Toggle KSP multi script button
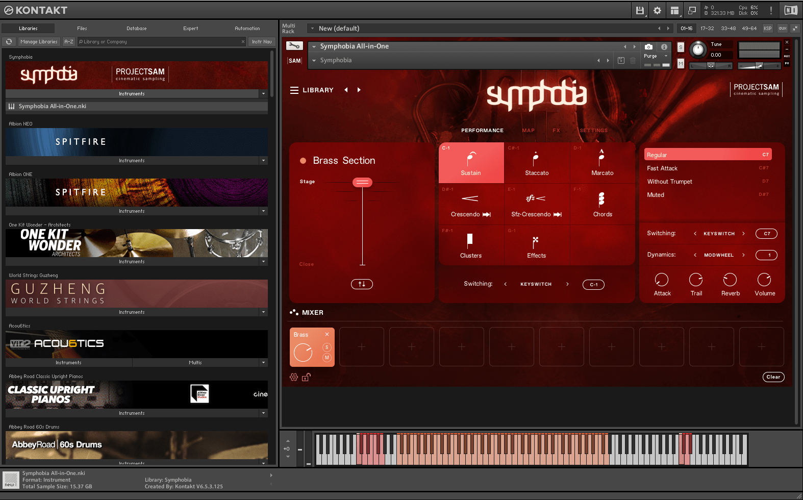This screenshot has width=803, height=500. coord(768,29)
